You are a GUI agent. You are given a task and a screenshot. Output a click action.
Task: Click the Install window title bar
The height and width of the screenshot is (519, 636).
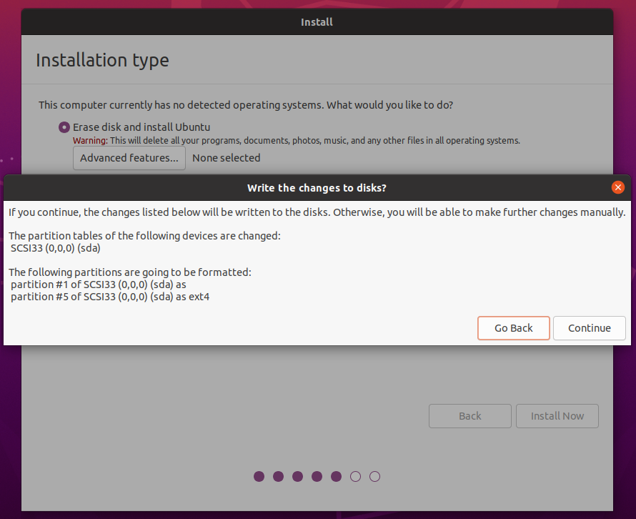click(x=317, y=22)
